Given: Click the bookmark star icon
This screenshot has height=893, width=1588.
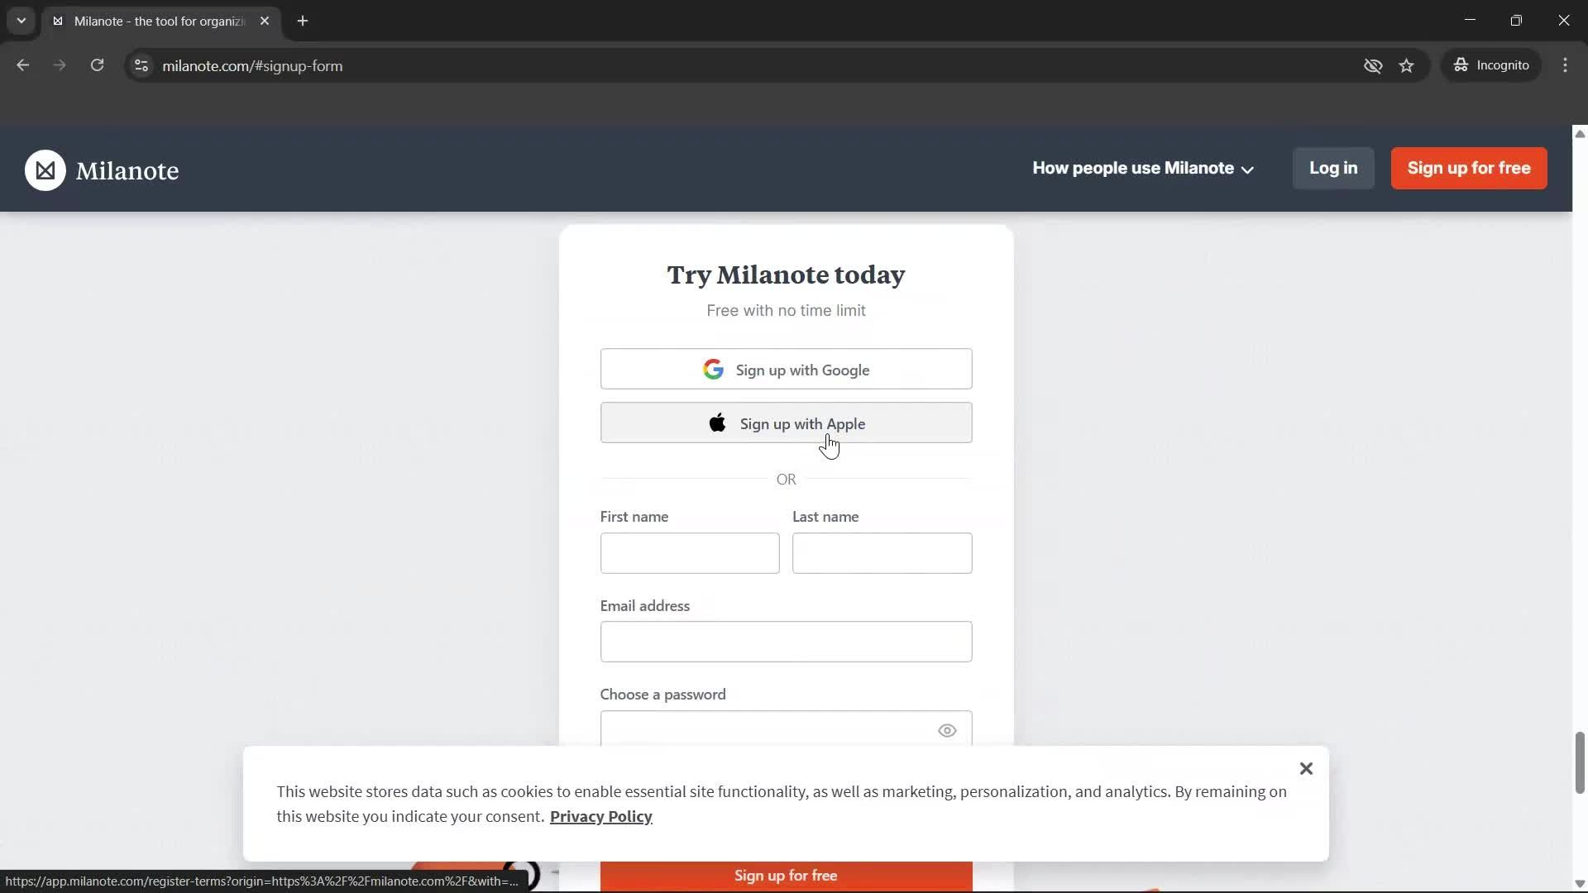Looking at the screenshot, I should tap(1407, 65).
